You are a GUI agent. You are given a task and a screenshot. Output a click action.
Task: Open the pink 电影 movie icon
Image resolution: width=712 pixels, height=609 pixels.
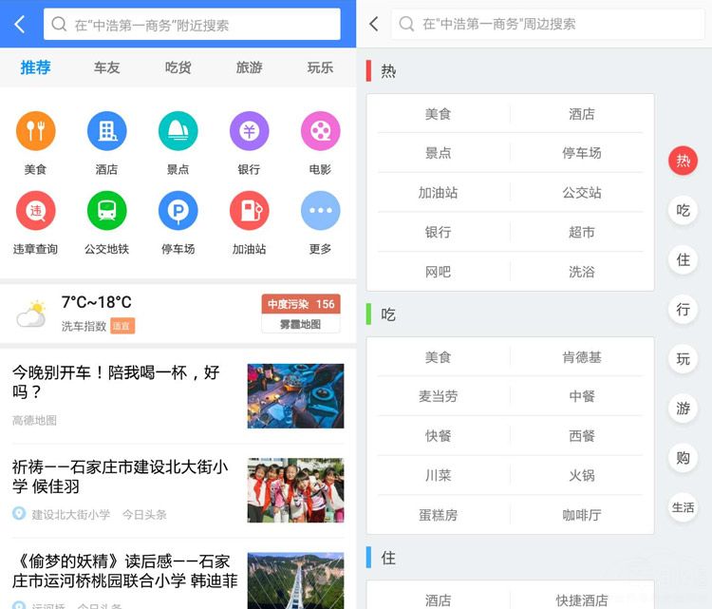(x=320, y=131)
